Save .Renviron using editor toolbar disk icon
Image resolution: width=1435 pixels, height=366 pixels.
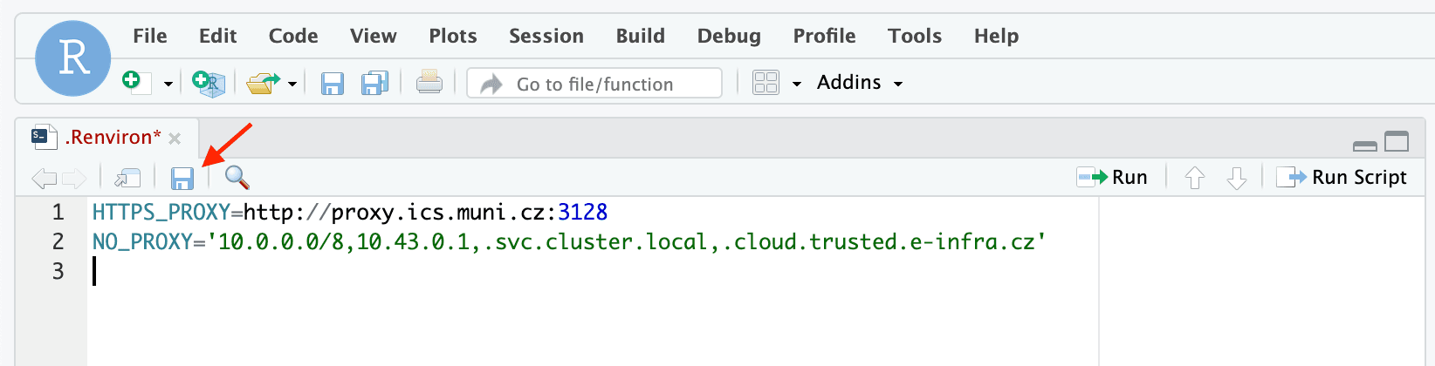(182, 179)
